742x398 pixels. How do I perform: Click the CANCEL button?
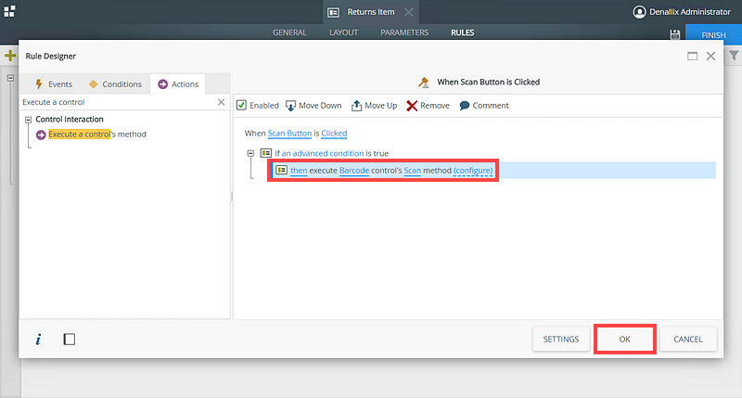688,340
